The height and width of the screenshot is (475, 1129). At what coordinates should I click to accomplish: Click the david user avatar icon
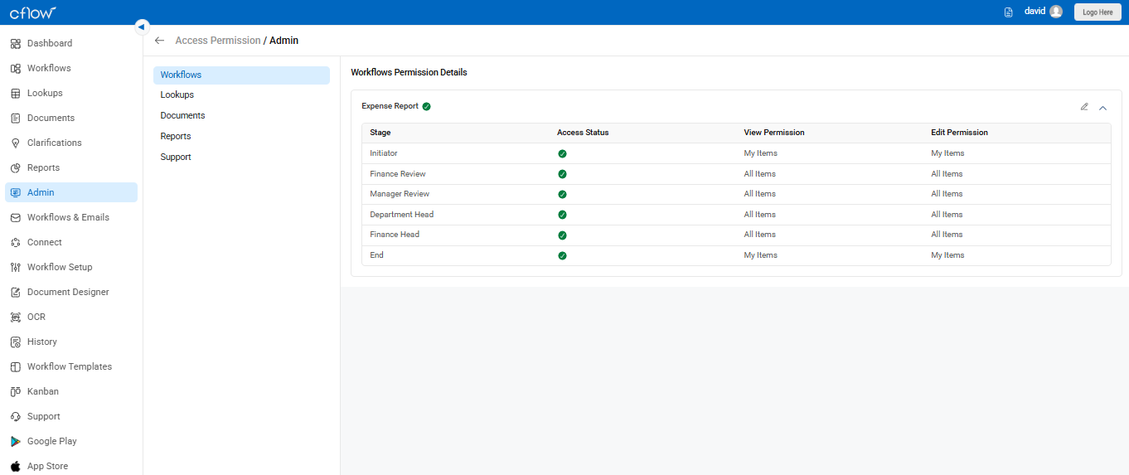(x=1055, y=12)
